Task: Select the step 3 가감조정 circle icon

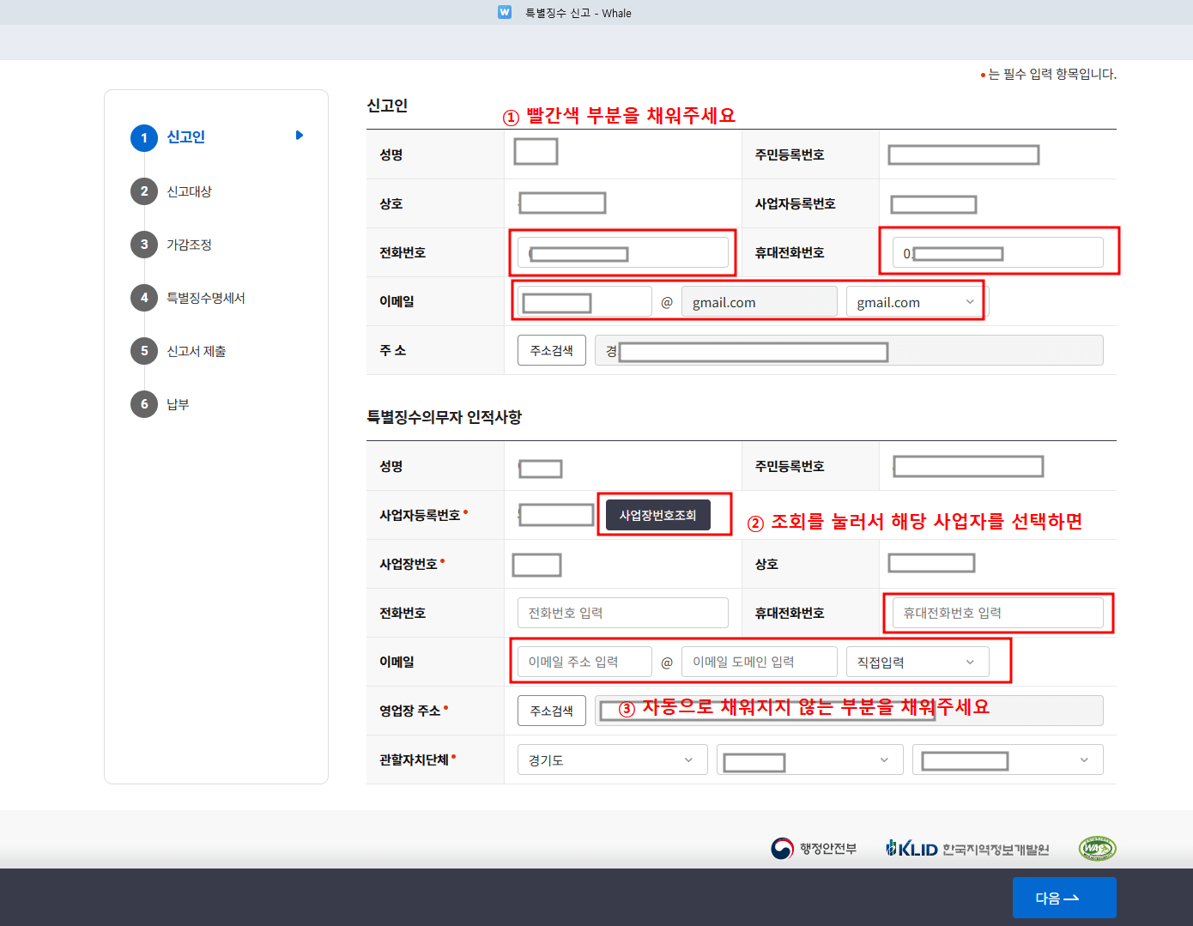Action: coord(144,245)
